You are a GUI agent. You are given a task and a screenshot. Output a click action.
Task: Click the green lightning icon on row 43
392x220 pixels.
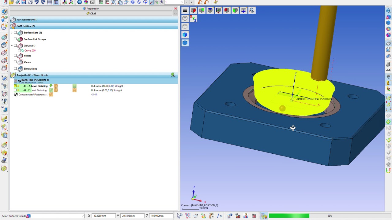(51, 86)
